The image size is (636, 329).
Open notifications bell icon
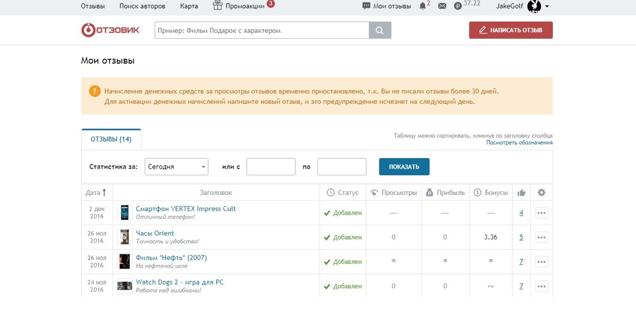click(x=422, y=6)
